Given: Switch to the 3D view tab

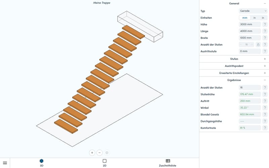Looking at the screenshot, I should (41, 163).
